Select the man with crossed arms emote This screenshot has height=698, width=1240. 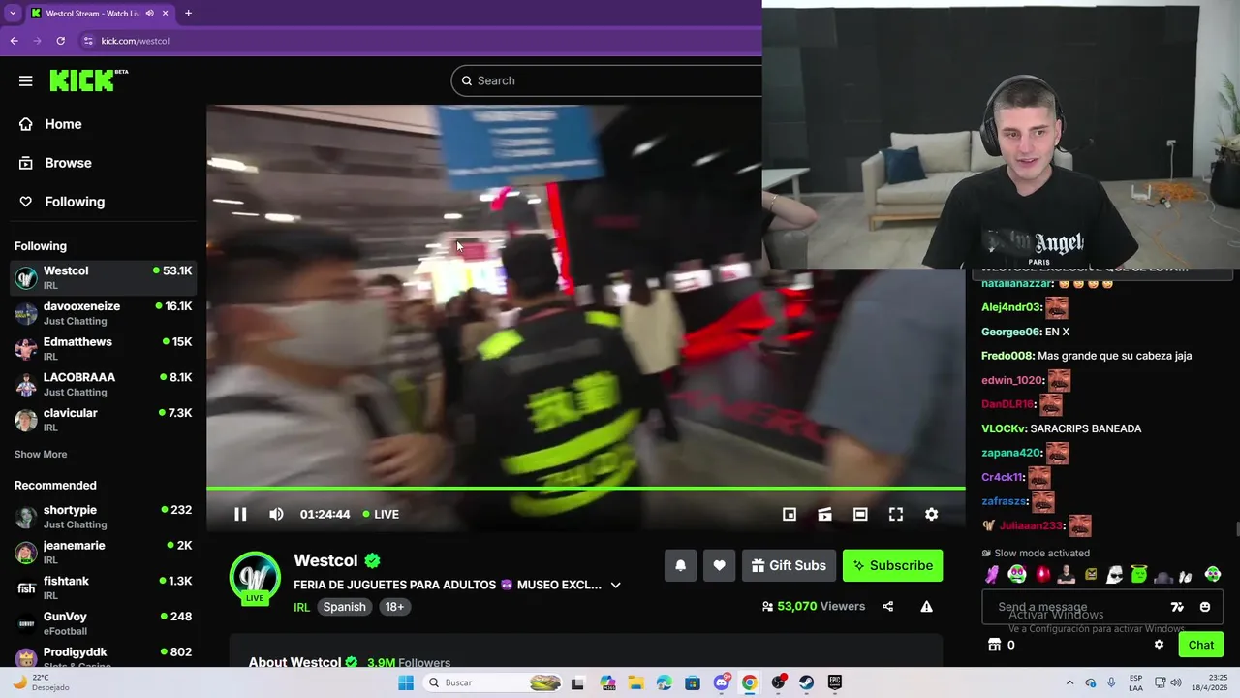click(x=1067, y=574)
